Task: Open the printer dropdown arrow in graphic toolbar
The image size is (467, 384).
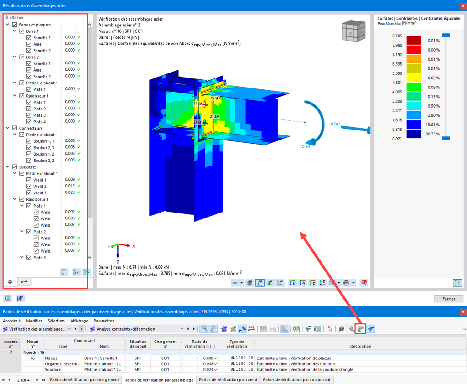Action: 353,283
